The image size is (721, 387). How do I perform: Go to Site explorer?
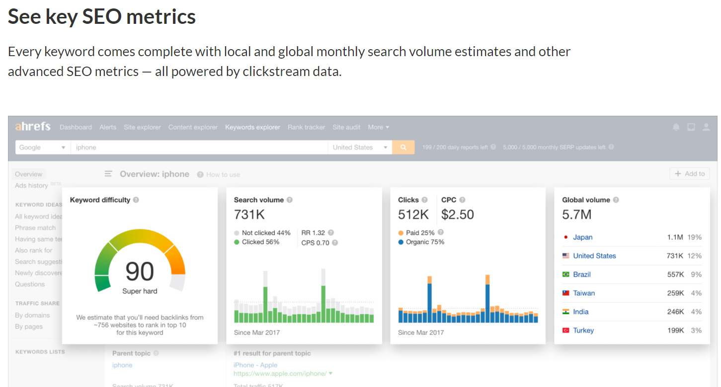pos(142,127)
